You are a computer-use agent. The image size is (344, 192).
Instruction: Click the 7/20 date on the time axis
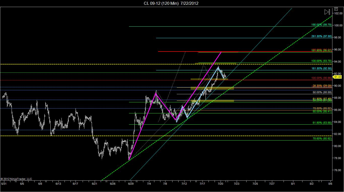coord(221,184)
